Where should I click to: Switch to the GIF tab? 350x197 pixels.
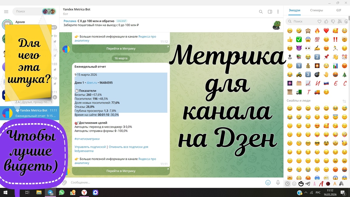click(x=339, y=10)
